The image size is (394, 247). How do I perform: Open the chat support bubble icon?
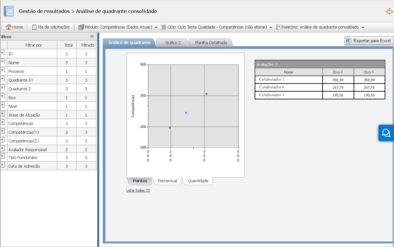(x=386, y=133)
